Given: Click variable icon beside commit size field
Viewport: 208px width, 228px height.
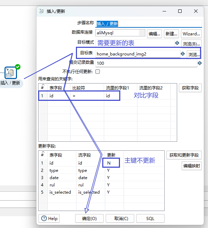Looking at the screenshot, I should pyautogui.click(x=200, y=63).
